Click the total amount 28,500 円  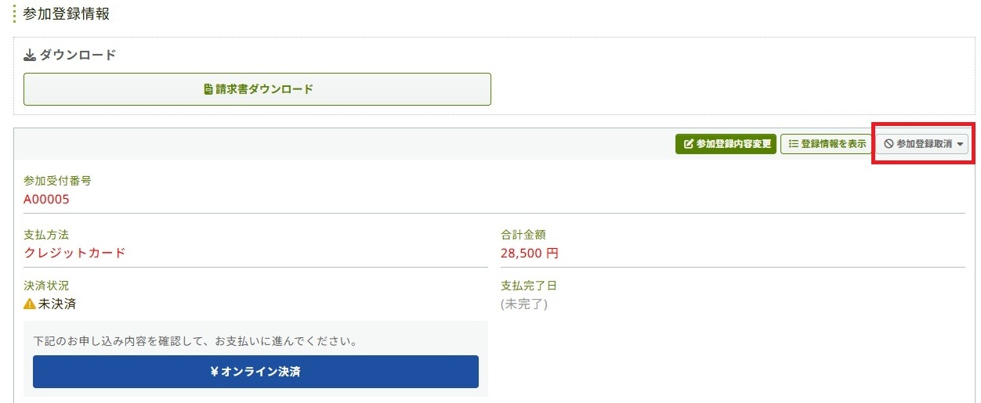[529, 253]
